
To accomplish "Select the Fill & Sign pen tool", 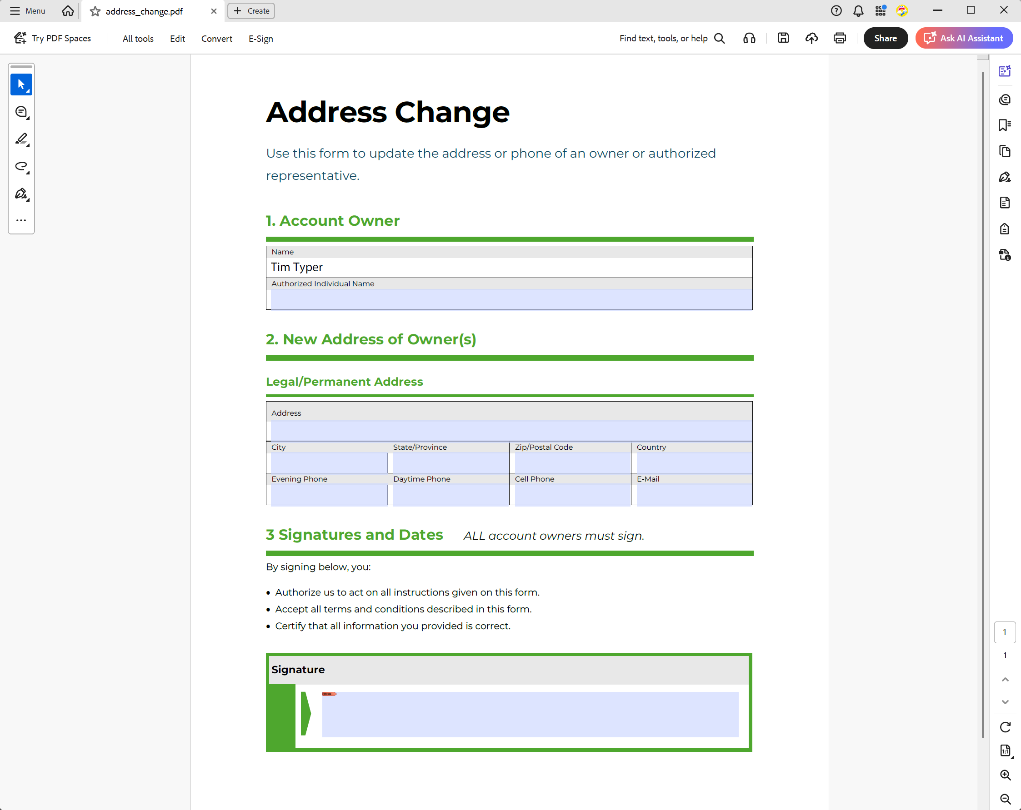I will coord(21,194).
